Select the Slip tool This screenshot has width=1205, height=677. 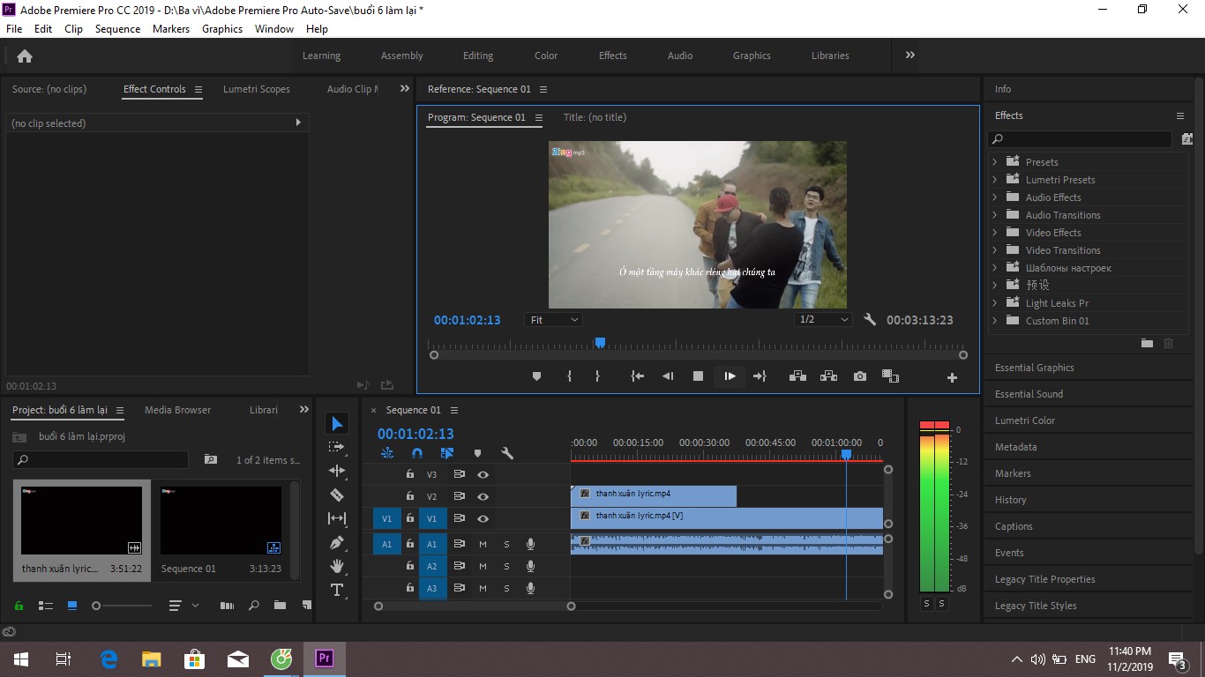coord(337,518)
